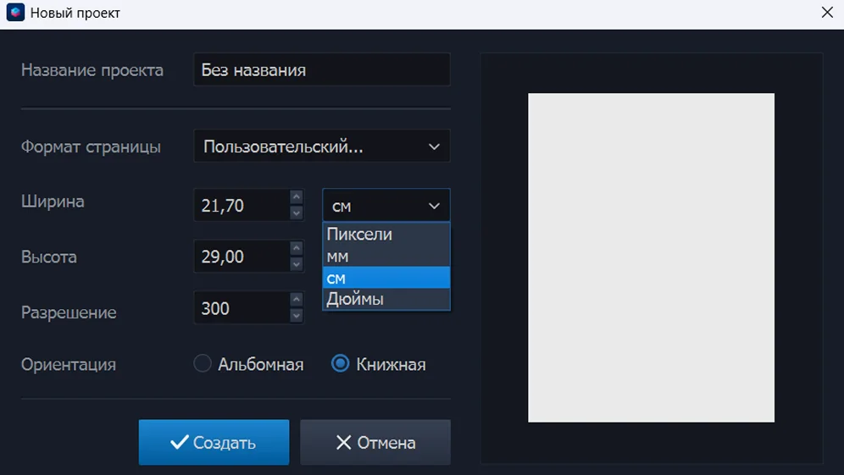Click the Высота value field 29,00
The height and width of the screenshot is (475, 844).
point(242,257)
